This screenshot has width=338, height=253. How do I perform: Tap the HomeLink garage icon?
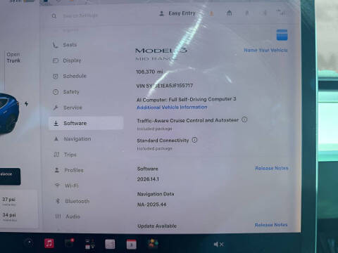[x=230, y=13]
